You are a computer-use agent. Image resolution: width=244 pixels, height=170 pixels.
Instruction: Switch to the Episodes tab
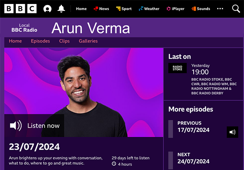pyautogui.click(x=40, y=41)
